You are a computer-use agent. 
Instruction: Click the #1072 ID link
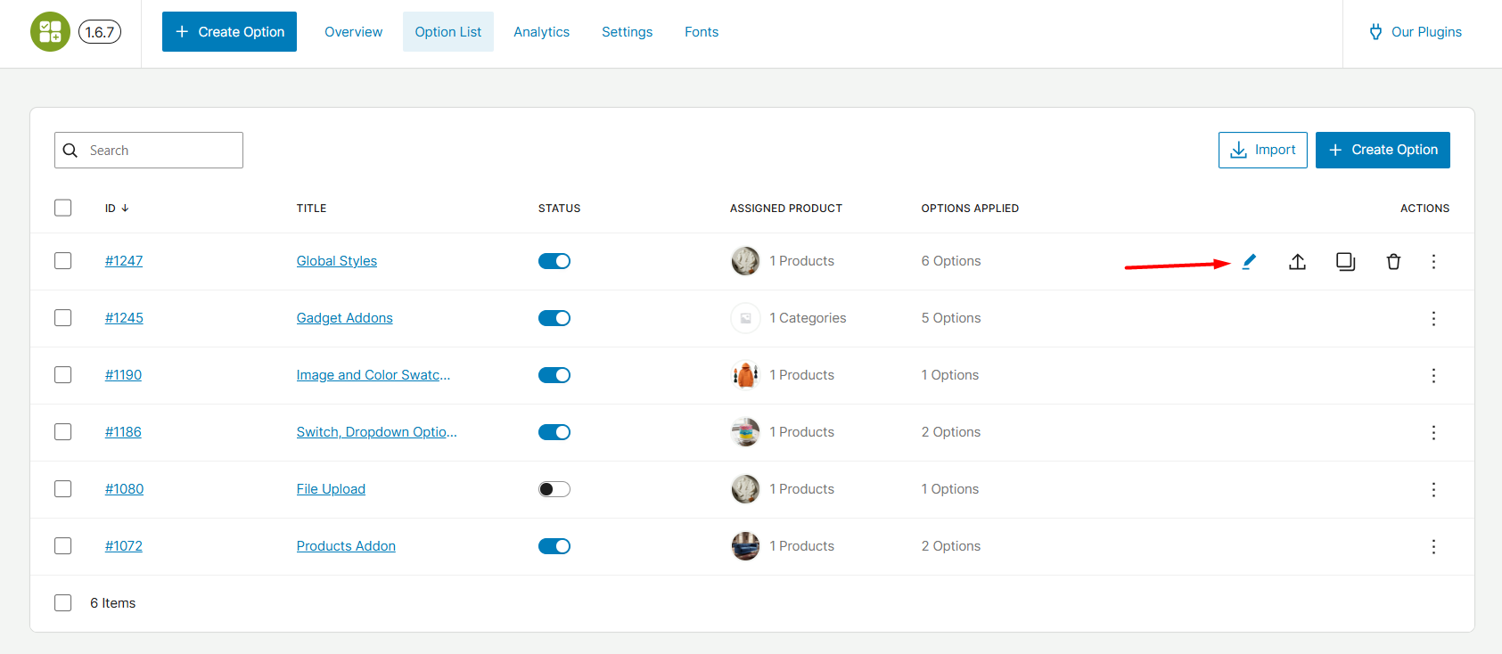tap(124, 546)
